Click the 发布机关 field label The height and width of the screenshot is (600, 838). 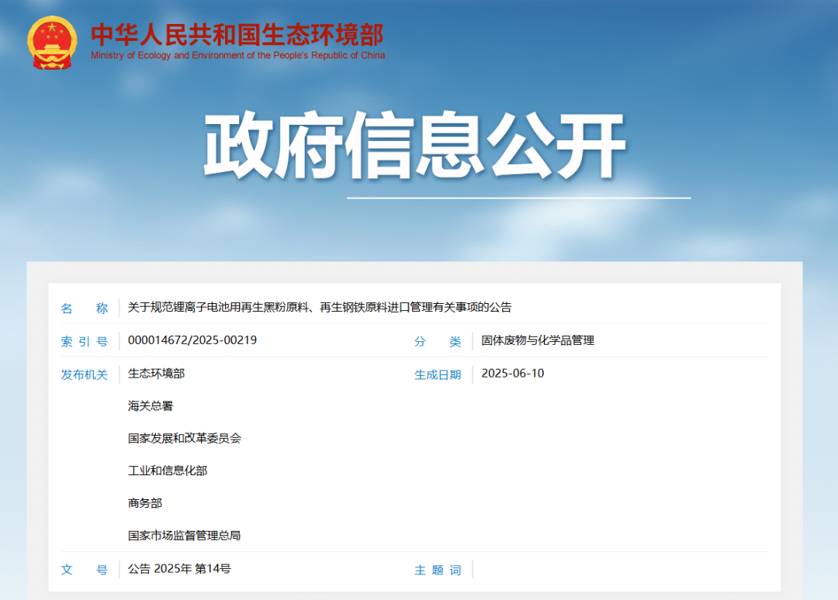click(85, 373)
